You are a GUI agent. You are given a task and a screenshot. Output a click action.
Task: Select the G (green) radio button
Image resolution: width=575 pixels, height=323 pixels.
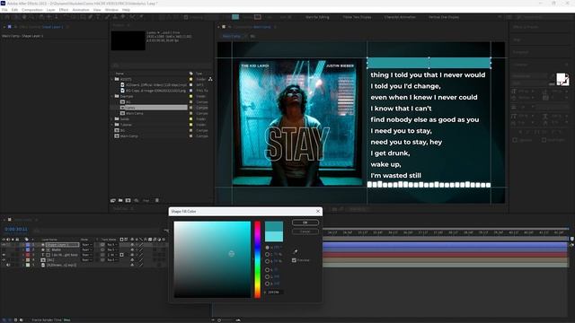268,276
